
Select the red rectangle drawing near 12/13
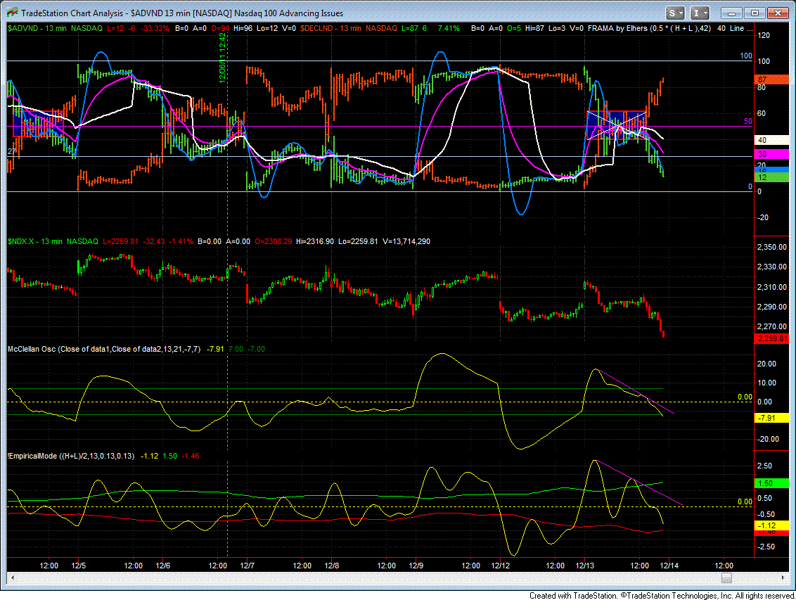pyautogui.click(x=616, y=125)
